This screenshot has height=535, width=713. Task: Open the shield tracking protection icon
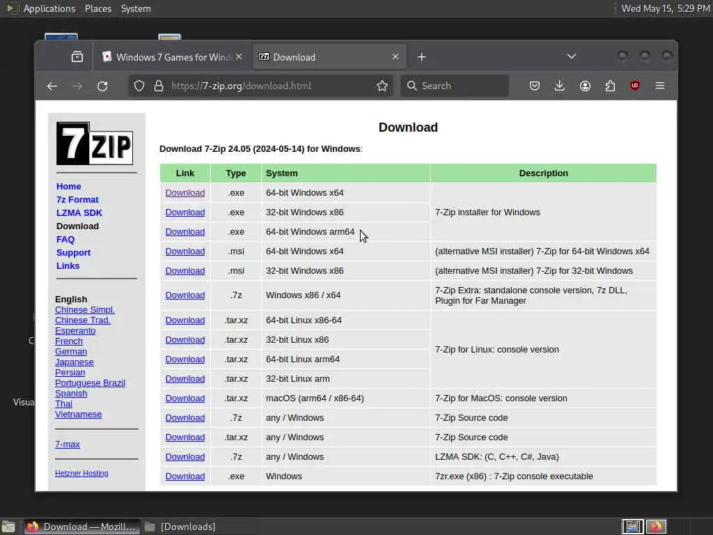(x=139, y=86)
